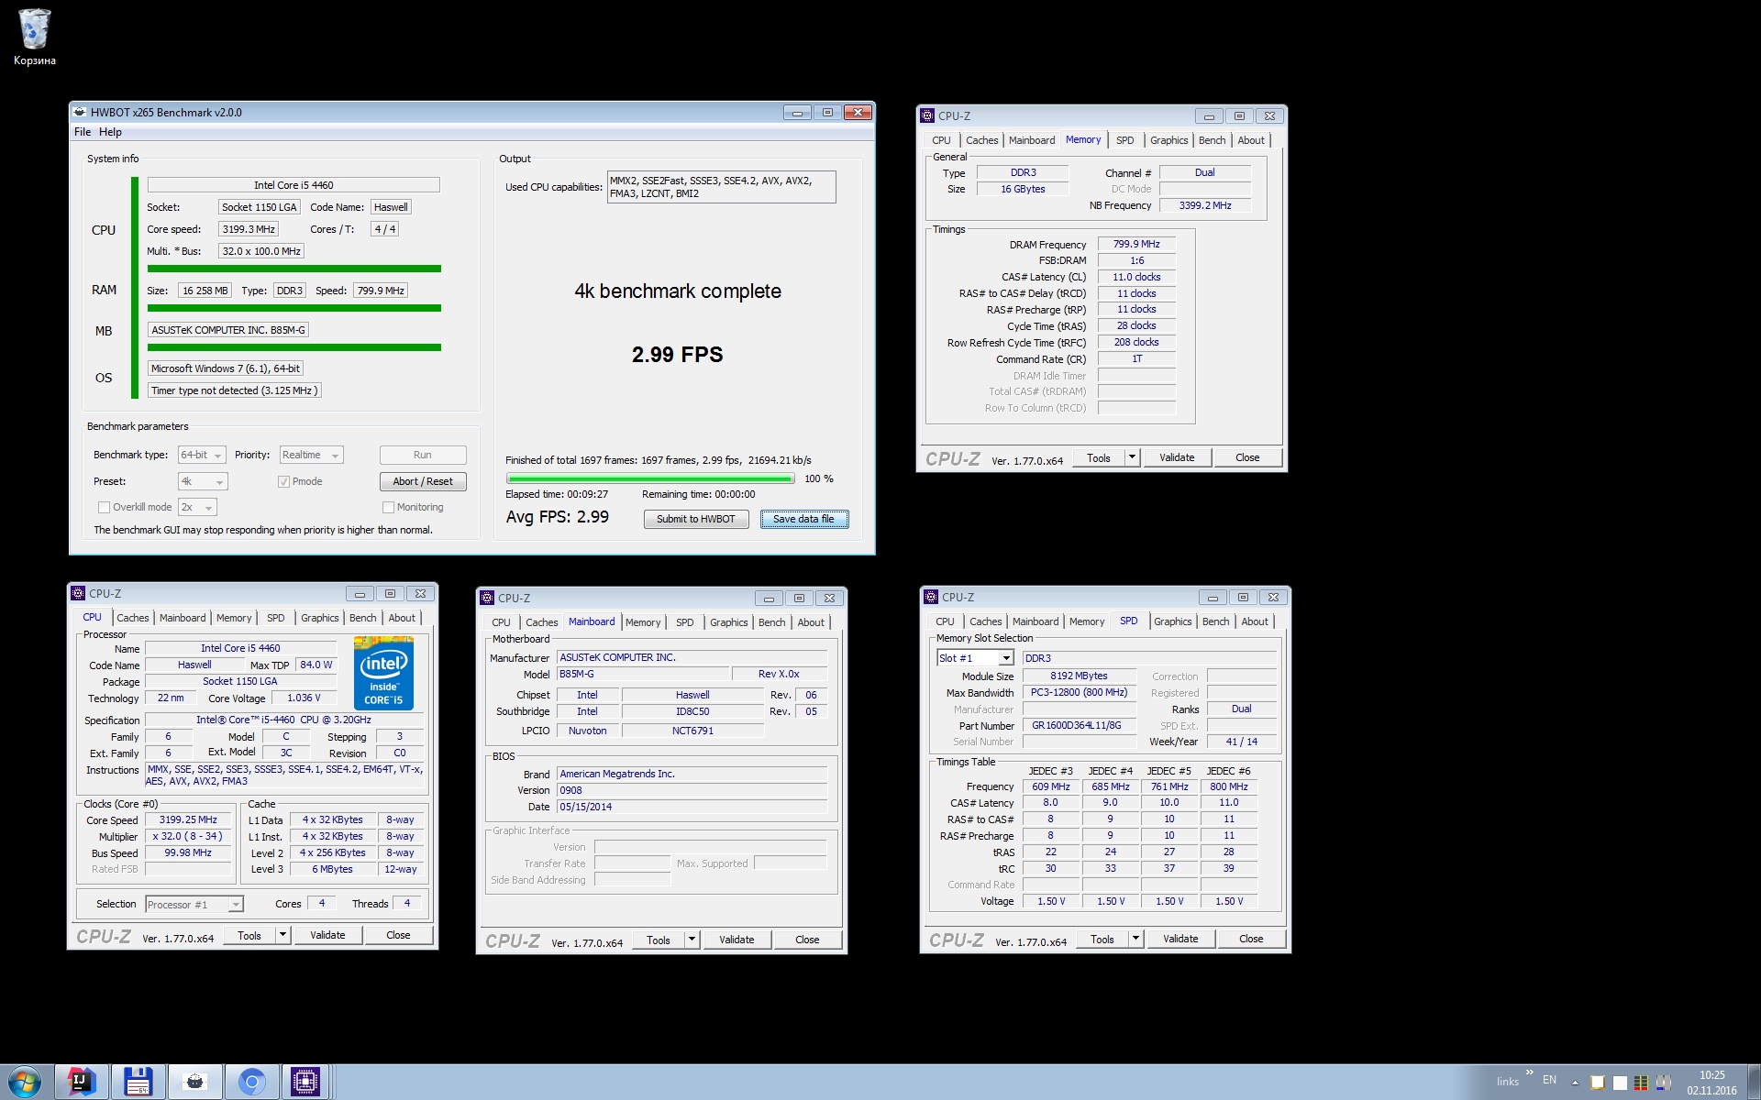This screenshot has height=1100, width=1761.
Task: Open the Overkill mode 2x dropdown
Action: click(197, 507)
